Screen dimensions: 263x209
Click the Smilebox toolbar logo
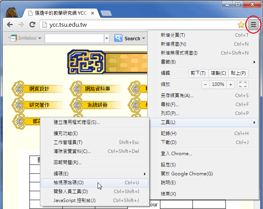coord(22,38)
